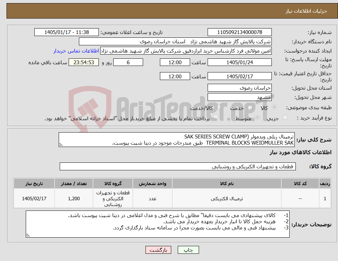Select the کالا radio button
Viewport: 338px width, 261px height.
275,107
